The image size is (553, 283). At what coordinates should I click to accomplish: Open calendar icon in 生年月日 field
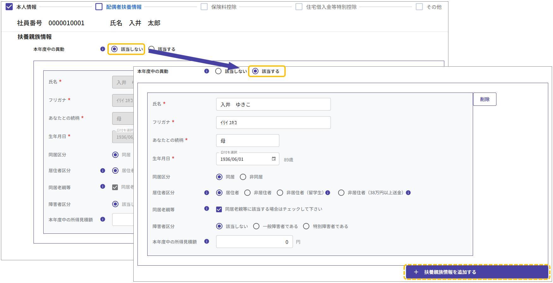click(x=274, y=159)
